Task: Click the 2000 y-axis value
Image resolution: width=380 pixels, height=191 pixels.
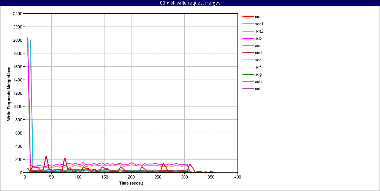Action: (x=18, y=40)
